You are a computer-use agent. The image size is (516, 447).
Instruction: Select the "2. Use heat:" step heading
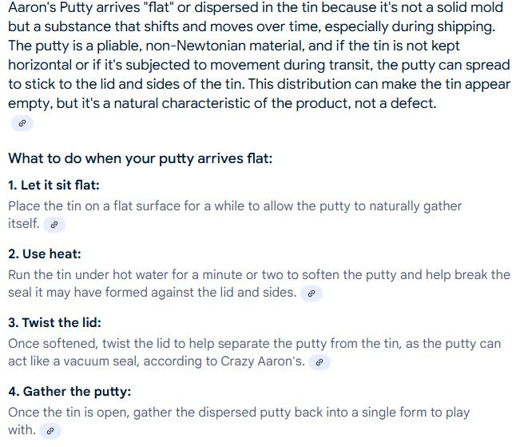pos(45,254)
